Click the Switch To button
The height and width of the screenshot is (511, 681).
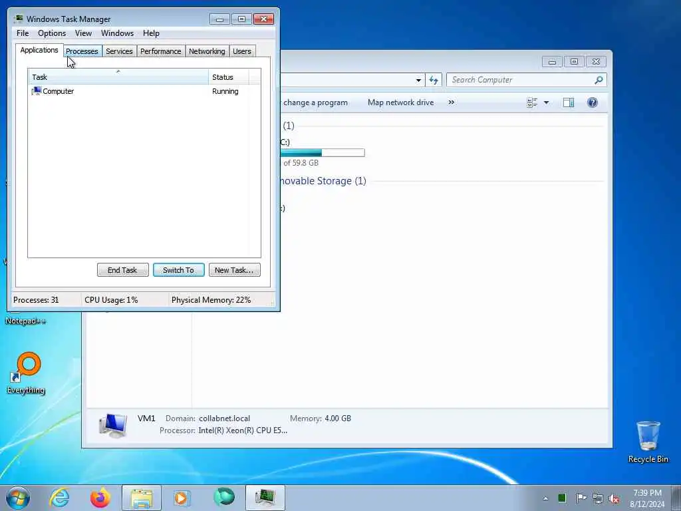[178, 270]
